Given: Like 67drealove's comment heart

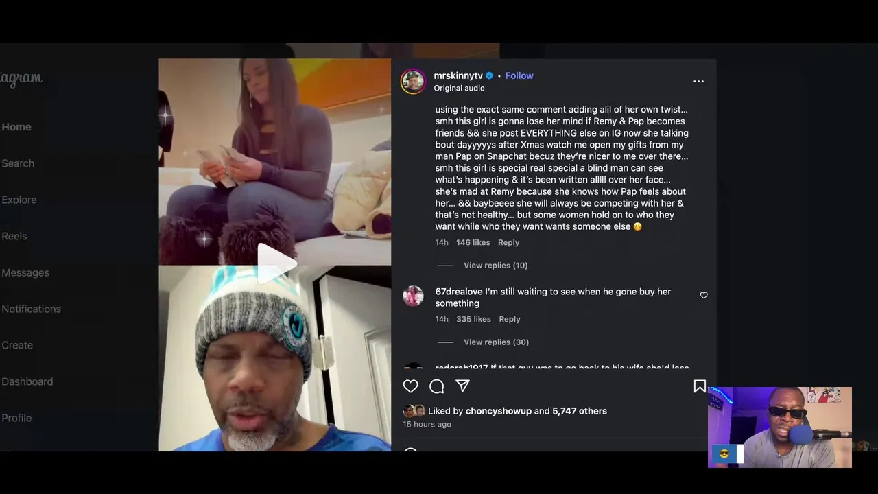Looking at the screenshot, I should (704, 295).
